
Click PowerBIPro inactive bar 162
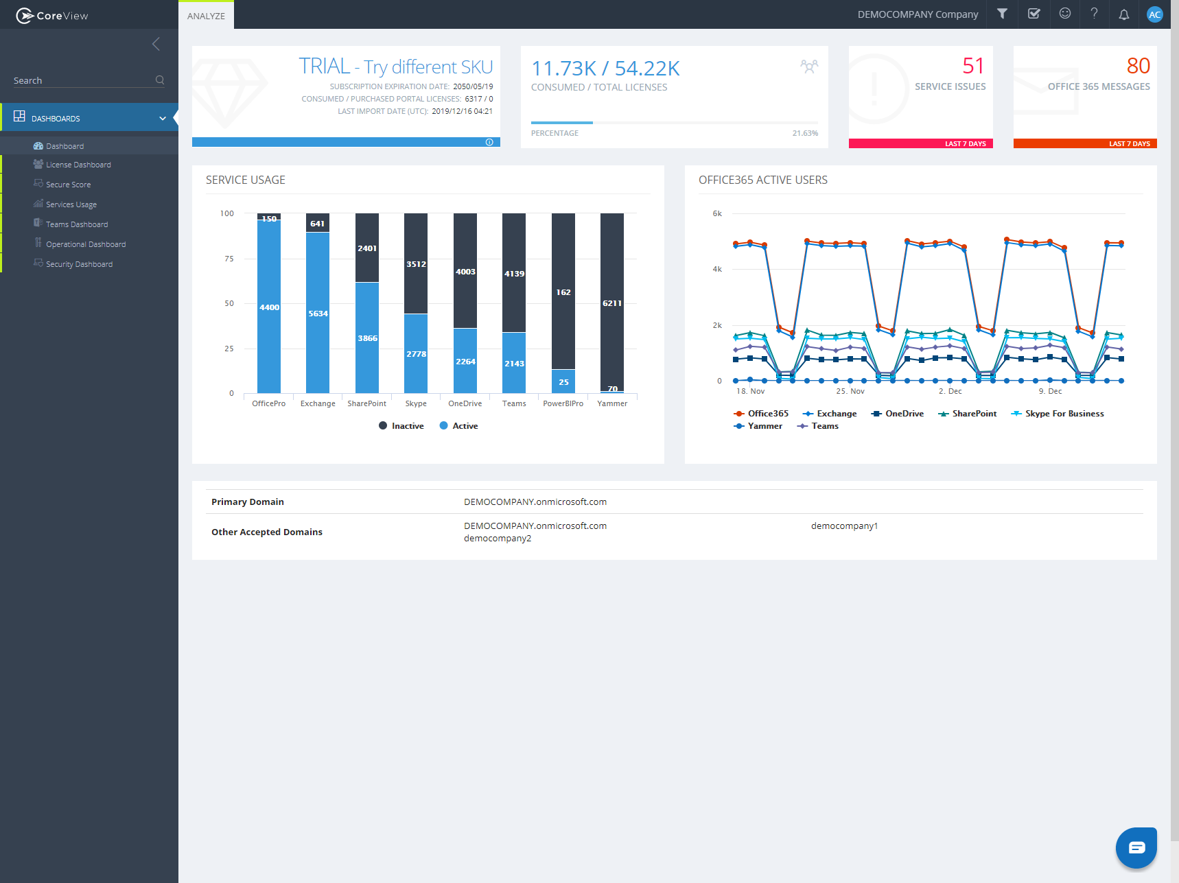coord(563,292)
